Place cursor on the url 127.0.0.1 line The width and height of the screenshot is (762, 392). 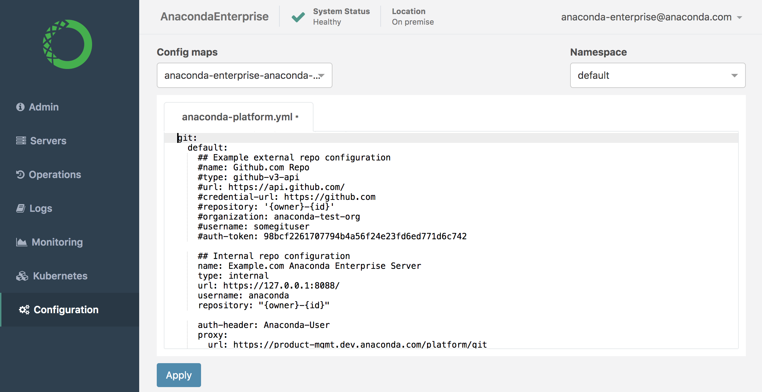[269, 286]
